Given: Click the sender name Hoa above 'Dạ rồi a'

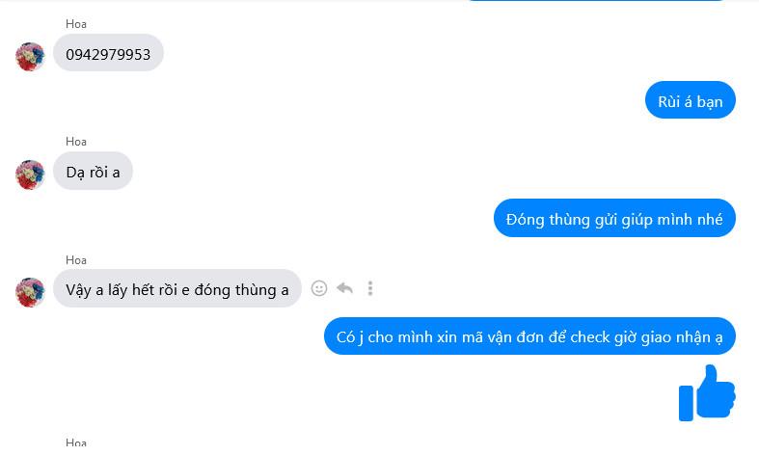Looking at the screenshot, I should [76, 142].
